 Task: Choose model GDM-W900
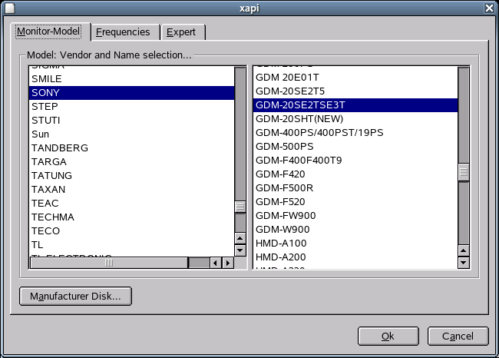pyautogui.click(x=355, y=230)
